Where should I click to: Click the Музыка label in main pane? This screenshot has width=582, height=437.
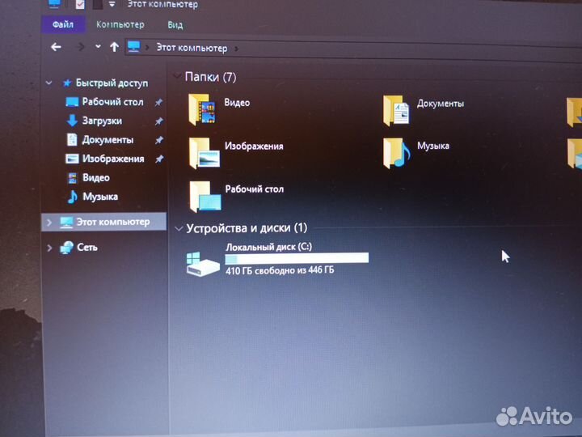click(433, 146)
